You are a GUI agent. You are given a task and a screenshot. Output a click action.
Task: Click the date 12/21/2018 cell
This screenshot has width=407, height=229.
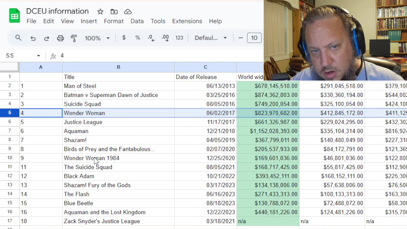[205, 131]
